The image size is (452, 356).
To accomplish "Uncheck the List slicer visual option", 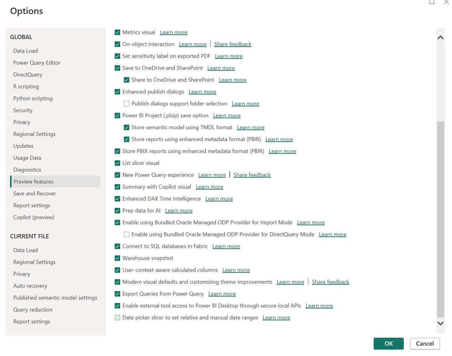I will (118, 163).
